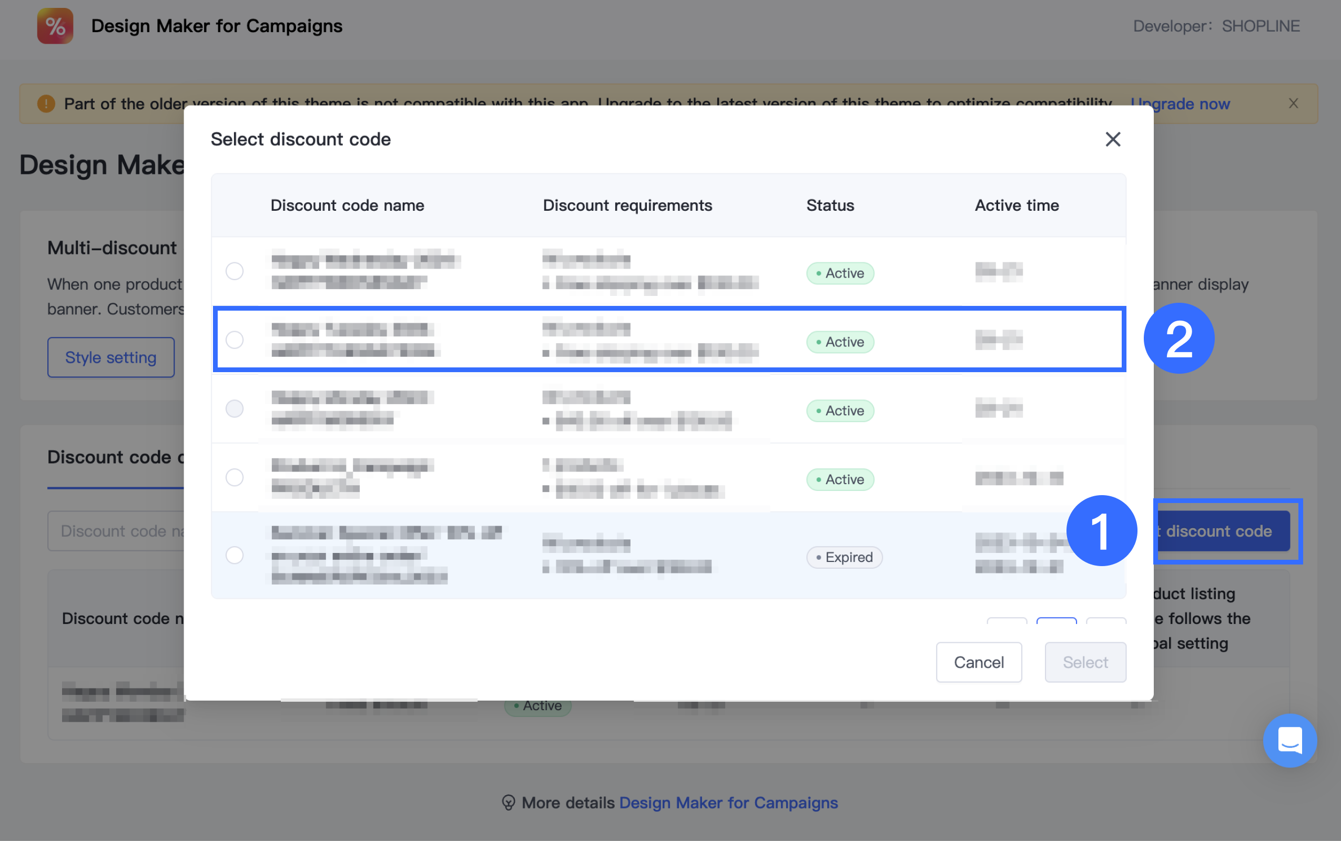Click the Design Maker app logo icon

point(55,26)
